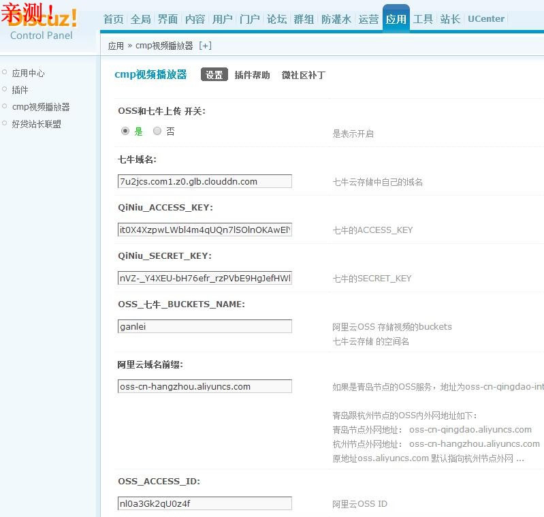The width and height of the screenshot is (544, 517).
Task: Click the hint text 阿里云OSS ID
Action: tap(359, 504)
